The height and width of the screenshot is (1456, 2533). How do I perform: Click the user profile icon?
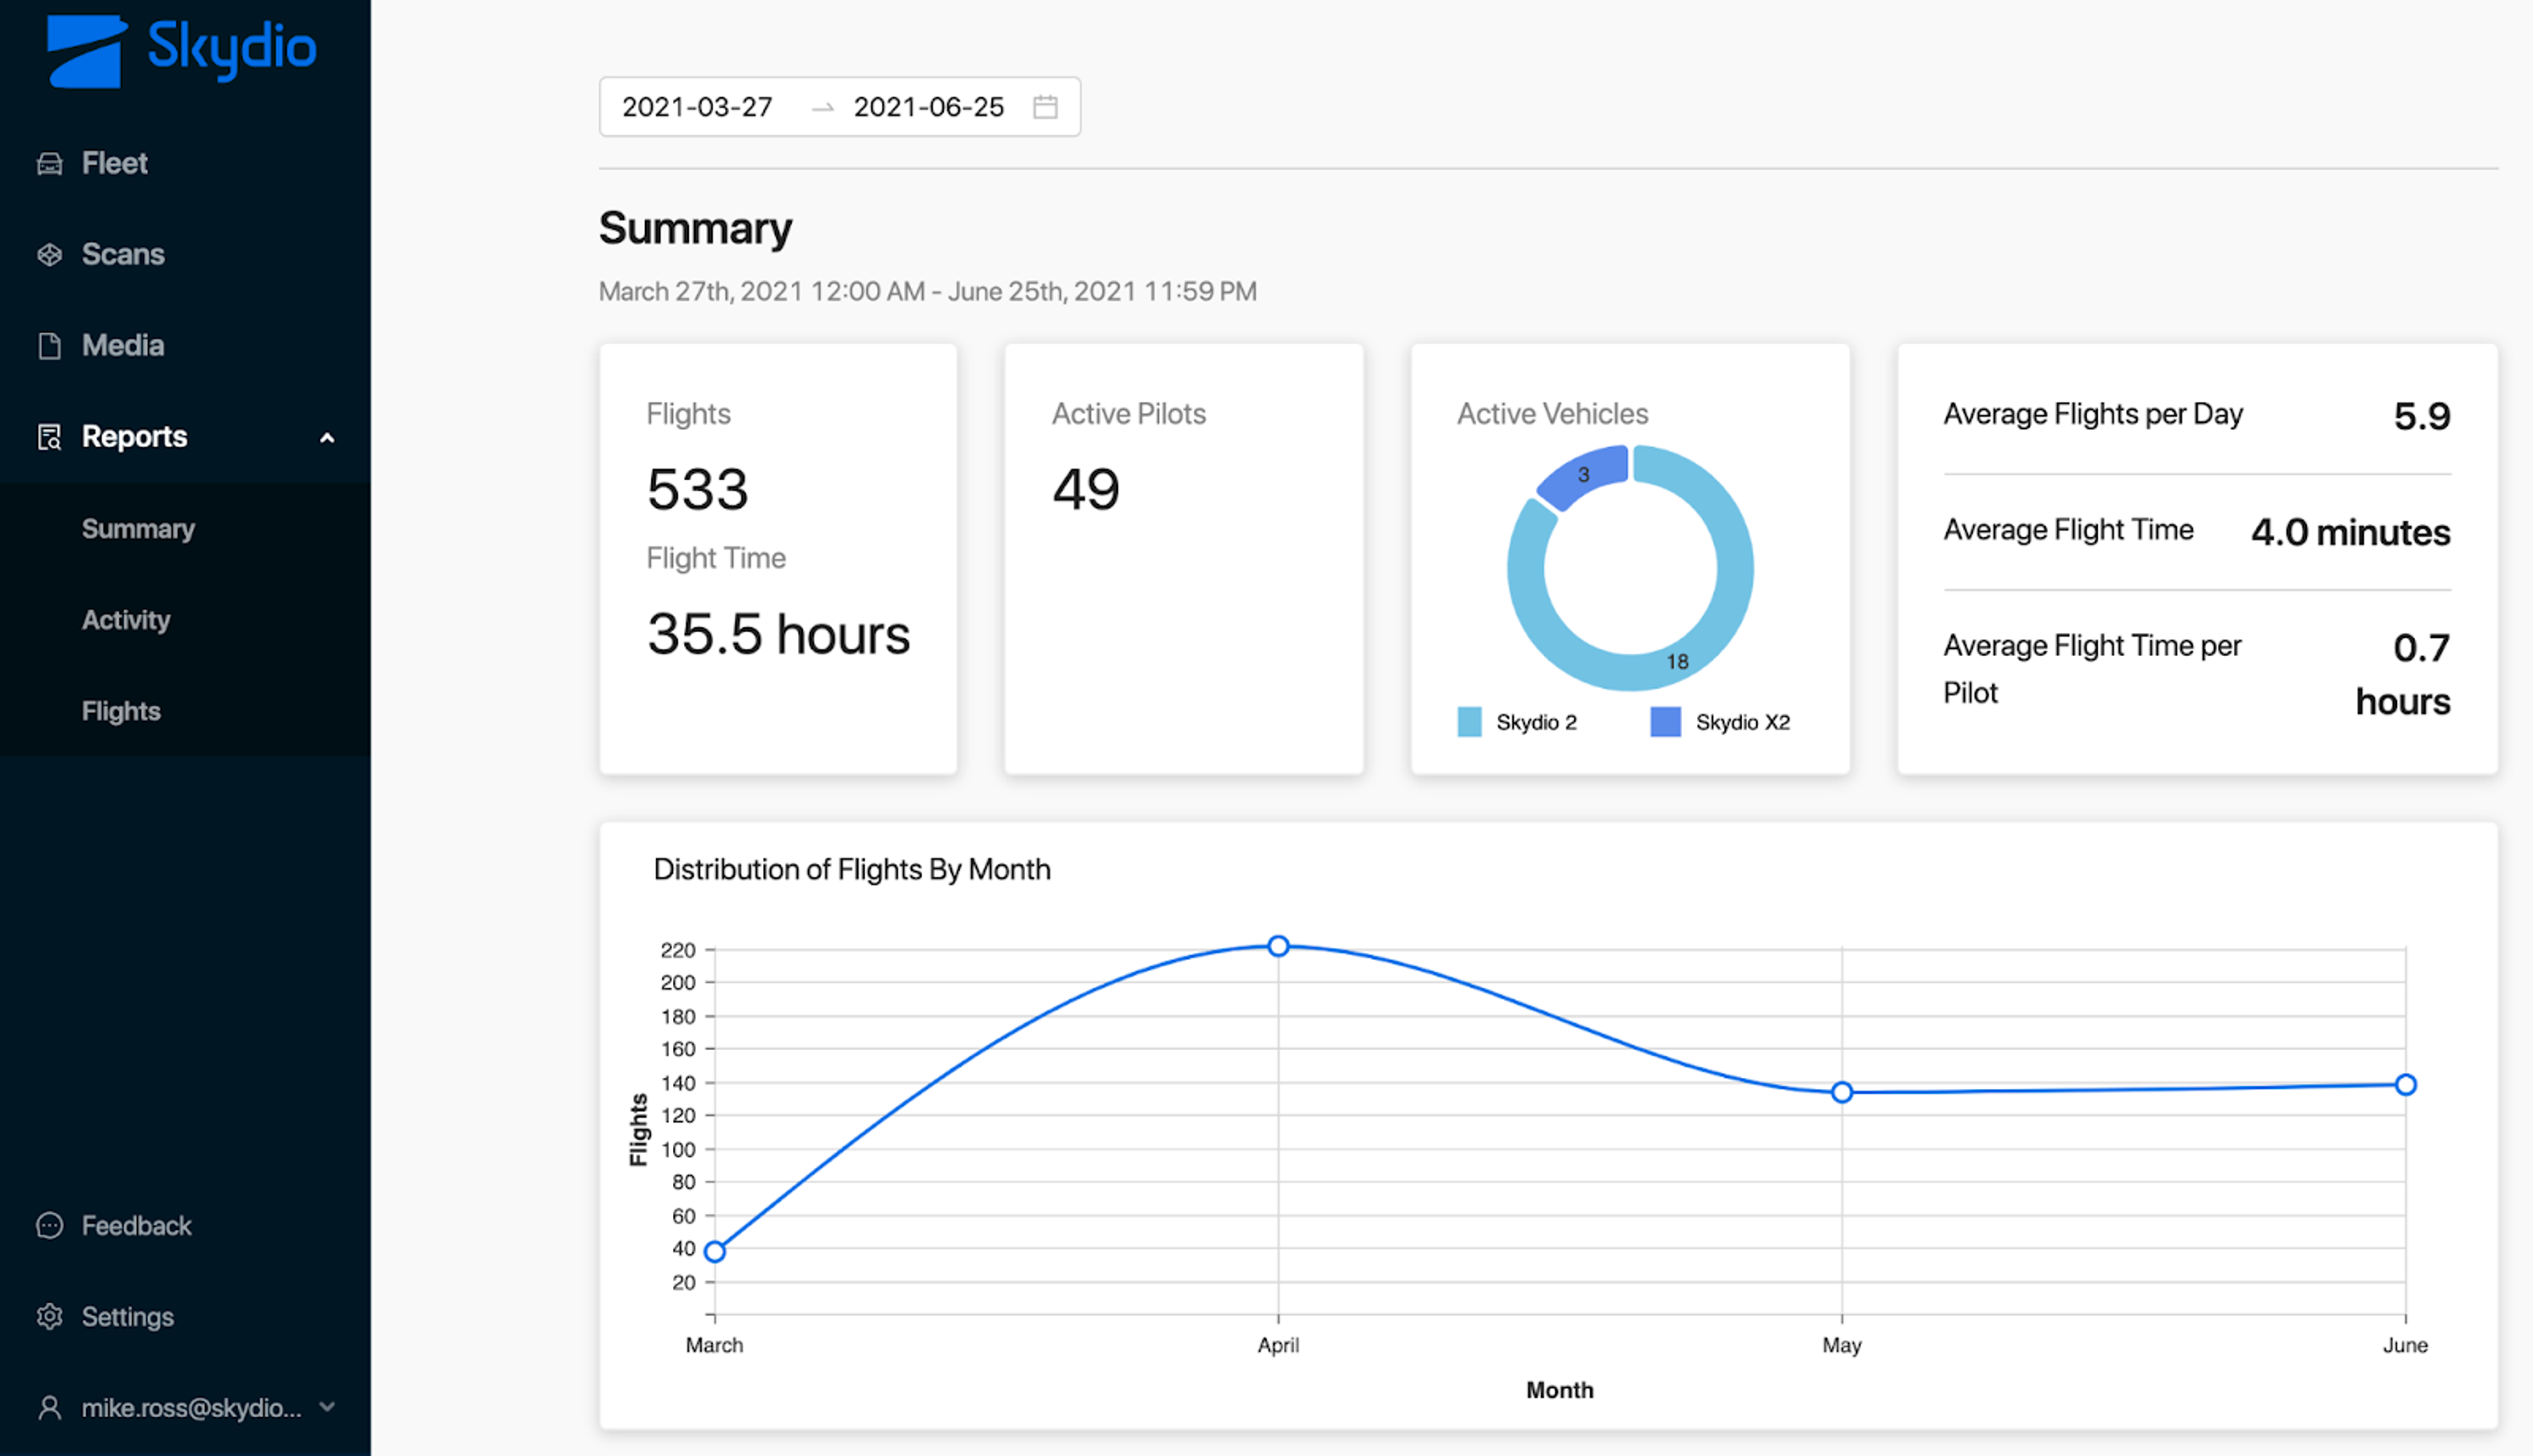point(49,1408)
